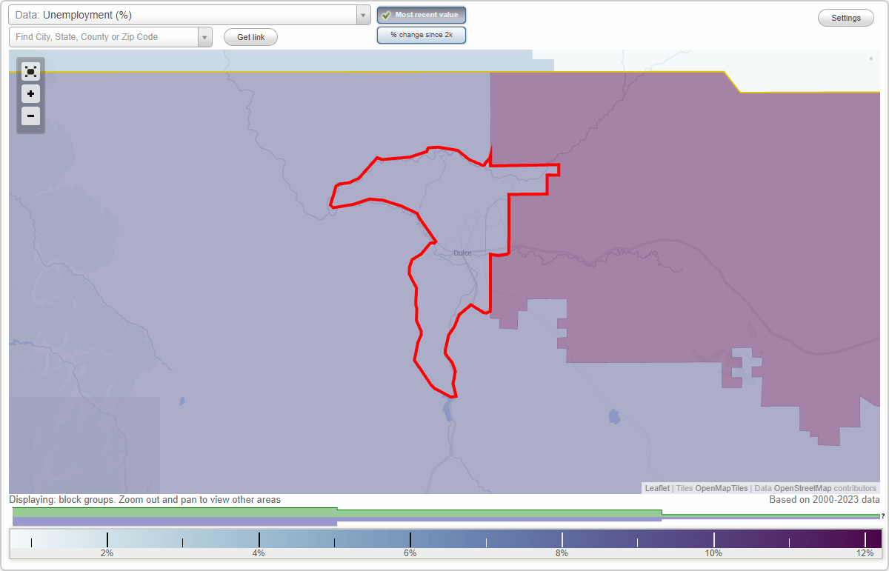Switch to the % change since 2k view
The height and width of the screenshot is (571, 889).
point(421,34)
